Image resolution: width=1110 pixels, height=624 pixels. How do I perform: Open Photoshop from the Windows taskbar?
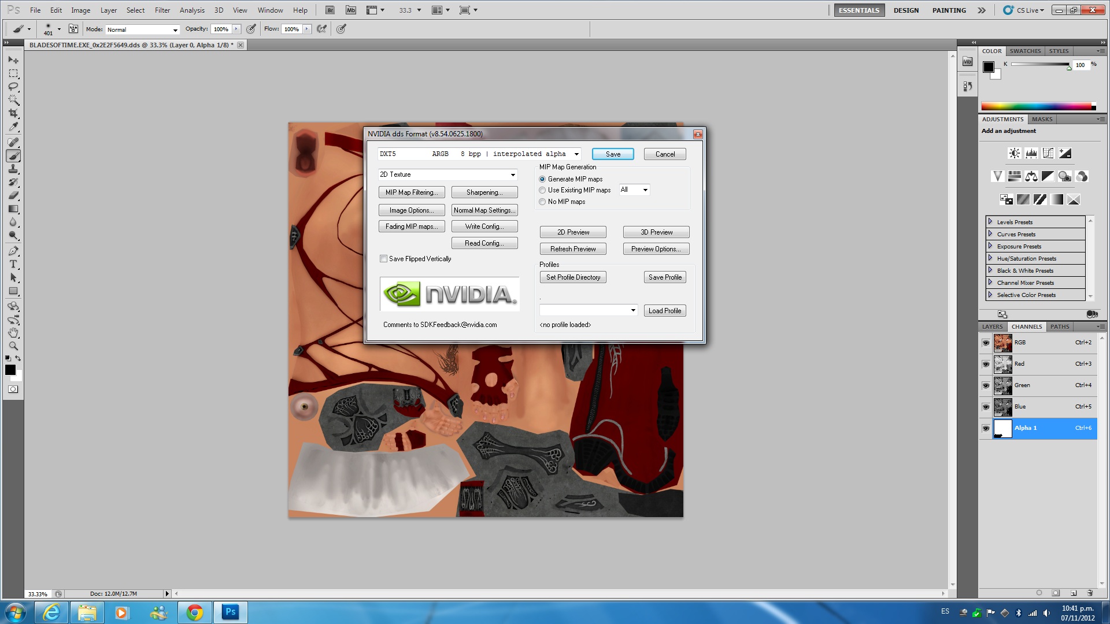[x=230, y=612]
